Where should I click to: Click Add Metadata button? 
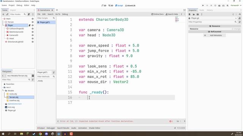(x=215, y=35)
